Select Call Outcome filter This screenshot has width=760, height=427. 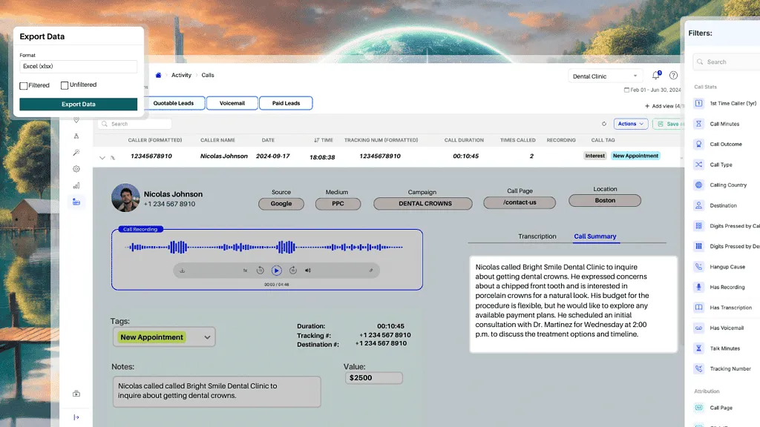tap(724, 145)
